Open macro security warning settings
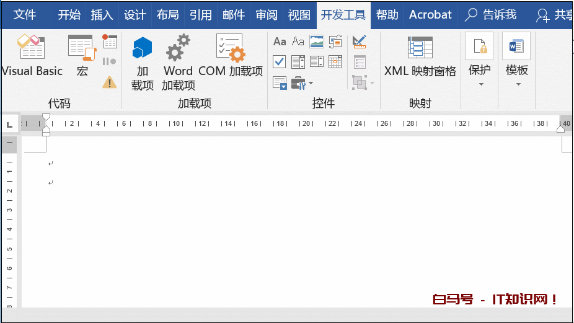The image size is (574, 323). pos(110,82)
